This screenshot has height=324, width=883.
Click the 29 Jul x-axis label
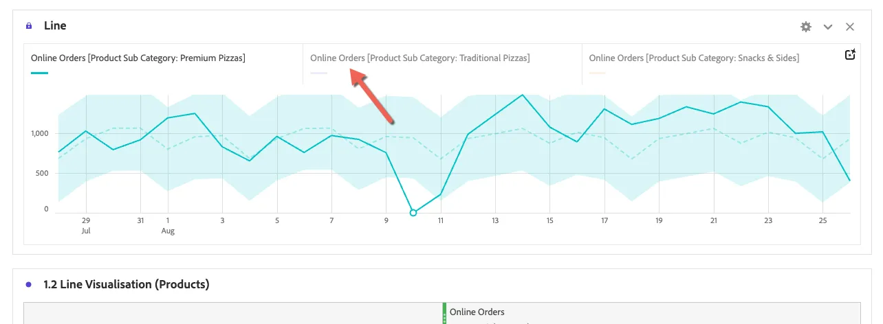tap(85, 226)
